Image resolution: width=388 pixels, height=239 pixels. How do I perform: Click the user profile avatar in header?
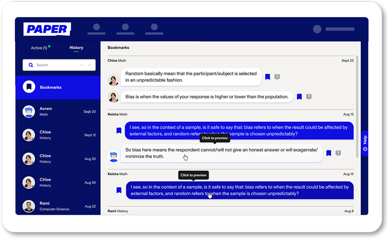(x=317, y=29)
